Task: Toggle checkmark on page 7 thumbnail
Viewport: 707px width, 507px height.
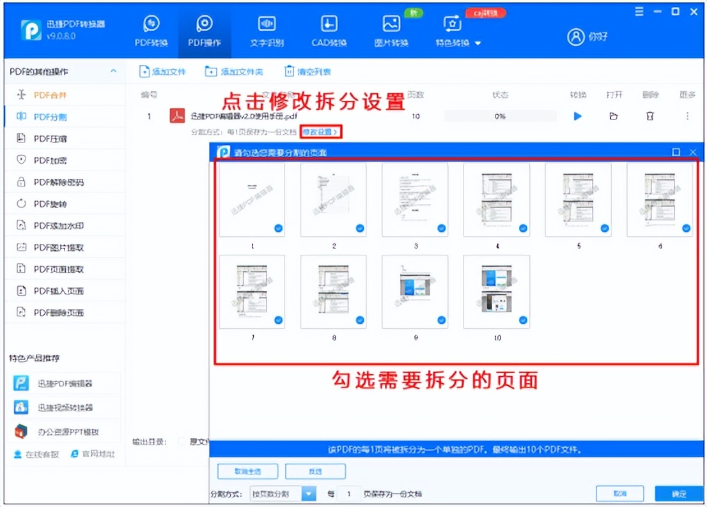Action: (279, 320)
